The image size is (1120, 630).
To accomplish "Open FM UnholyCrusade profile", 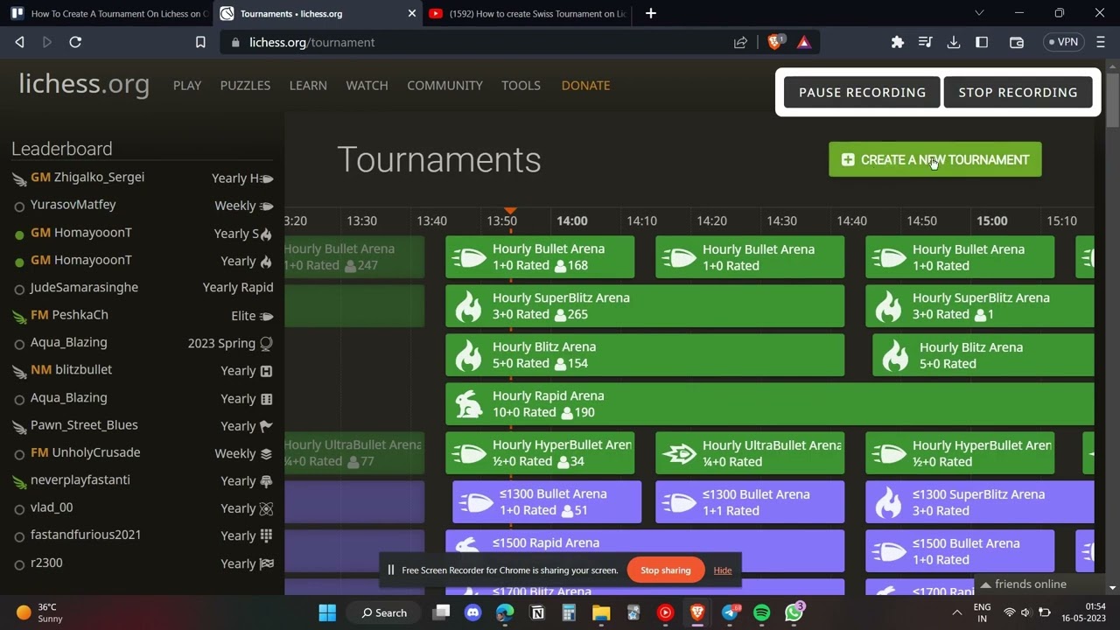I will 85,452.
